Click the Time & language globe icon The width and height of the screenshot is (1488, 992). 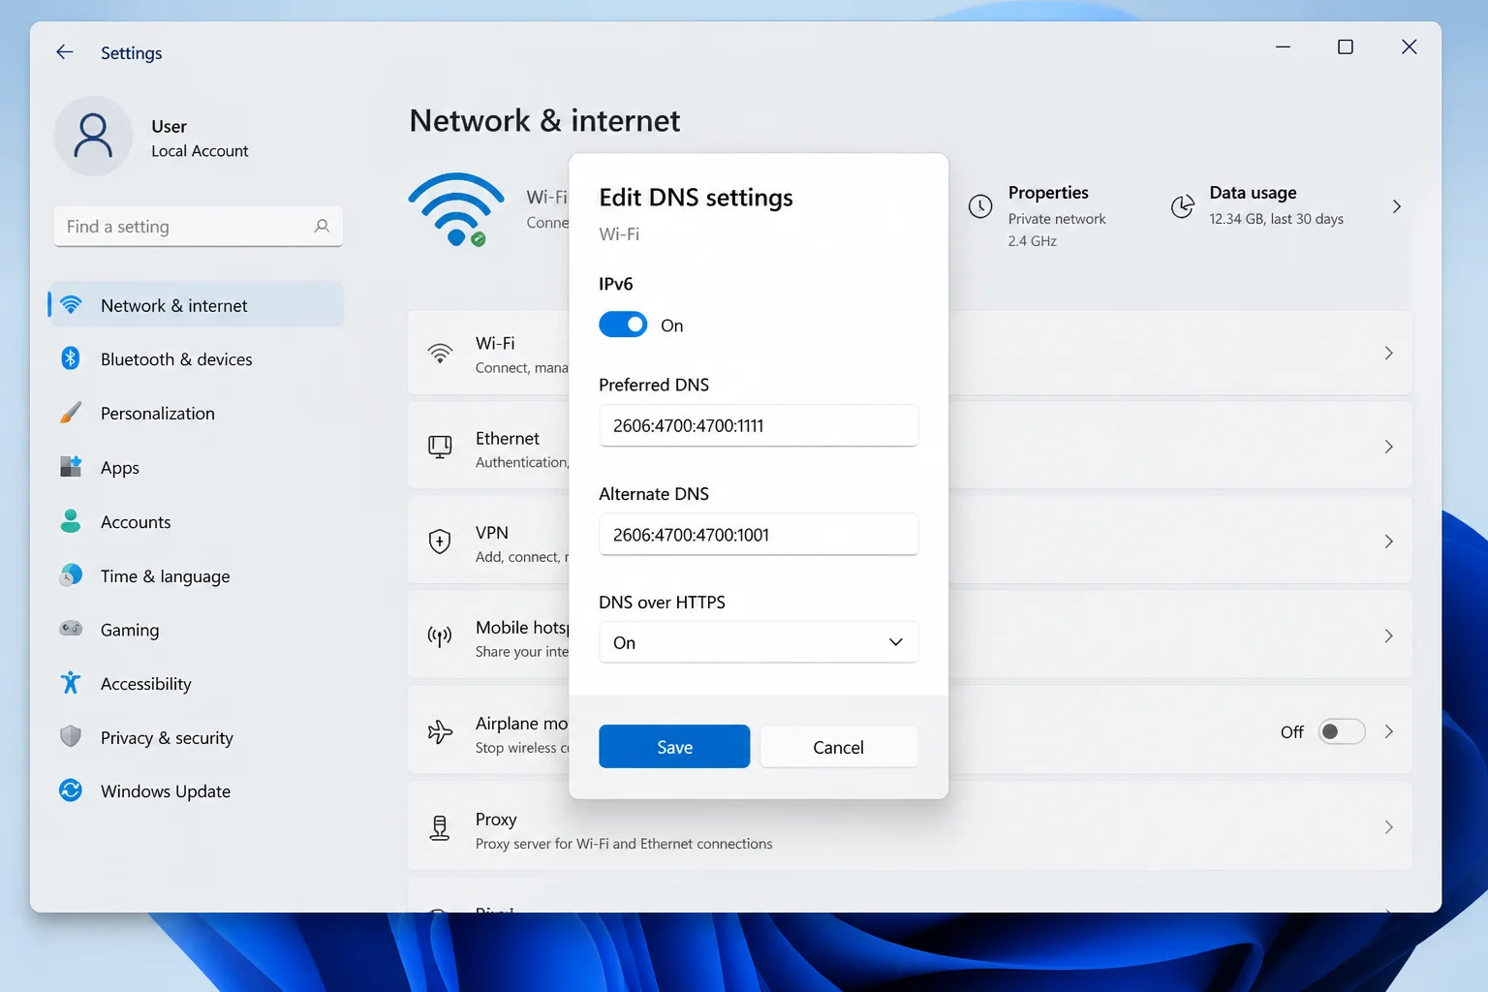click(x=71, y=575)
